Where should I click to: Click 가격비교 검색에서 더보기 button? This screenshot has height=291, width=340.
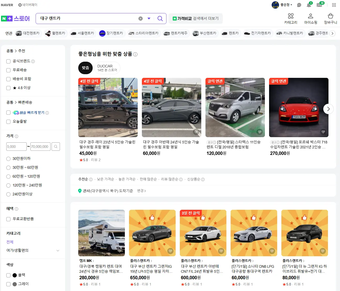pyautogui.click(x=196, y=19)
